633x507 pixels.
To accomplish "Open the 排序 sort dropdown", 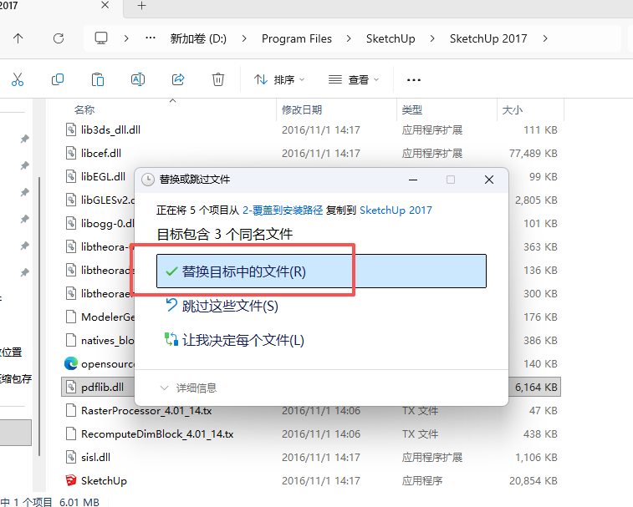I will (x=279, y=80).
